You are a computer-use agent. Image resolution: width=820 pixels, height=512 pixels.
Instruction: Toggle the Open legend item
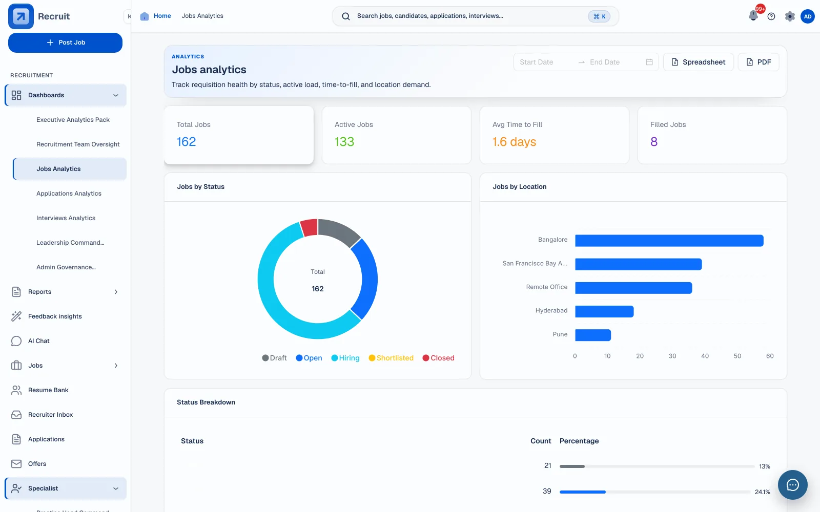(309, 358)
